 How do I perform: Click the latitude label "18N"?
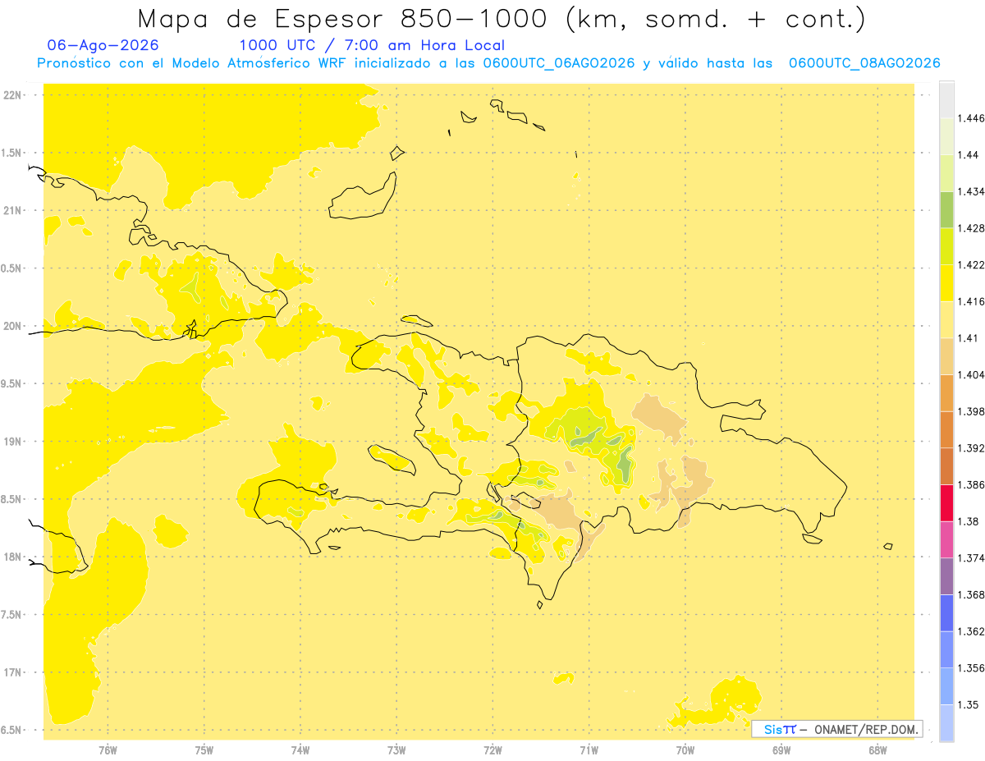point(11,557)
